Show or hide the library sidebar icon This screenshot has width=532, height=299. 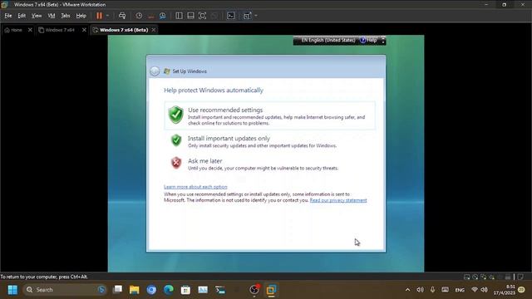pyautogui.click(x=179, y=16)
